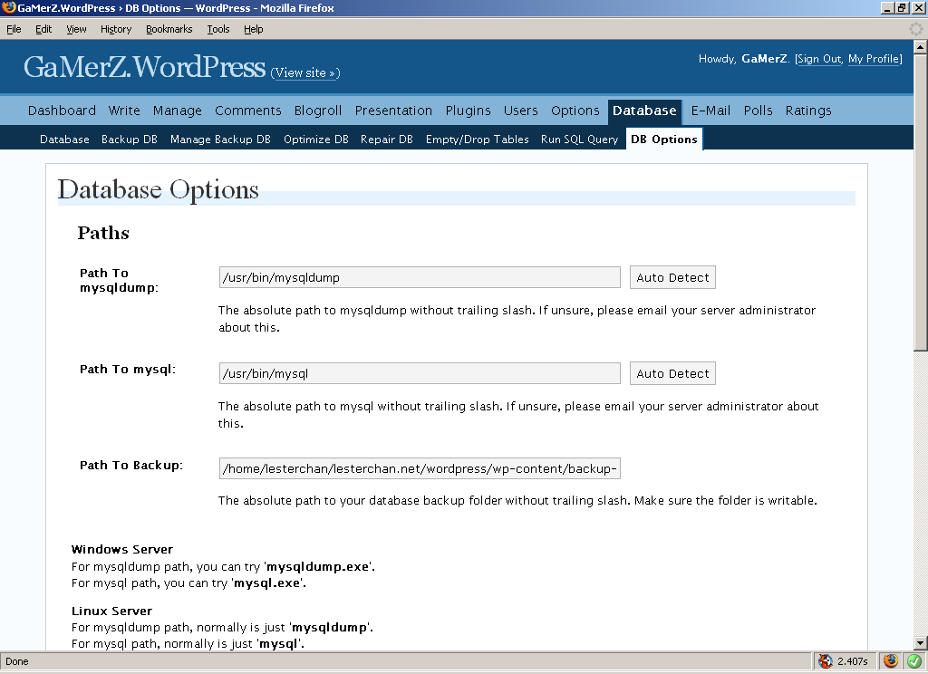
Task: Open the E-Mail tab
Action: (710, 111)
